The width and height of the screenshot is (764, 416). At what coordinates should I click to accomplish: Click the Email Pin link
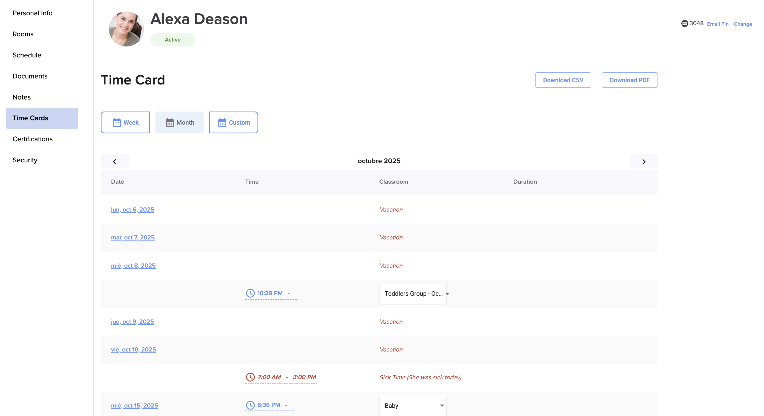click(717, 24)
